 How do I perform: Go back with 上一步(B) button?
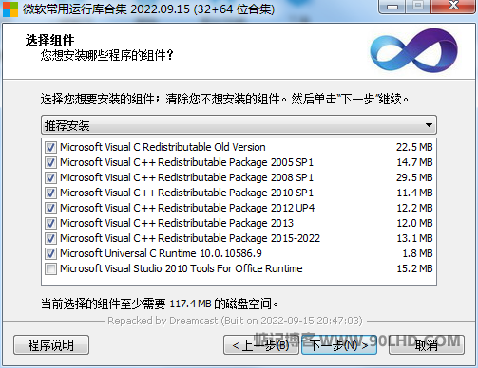click(x=260, y=345)
